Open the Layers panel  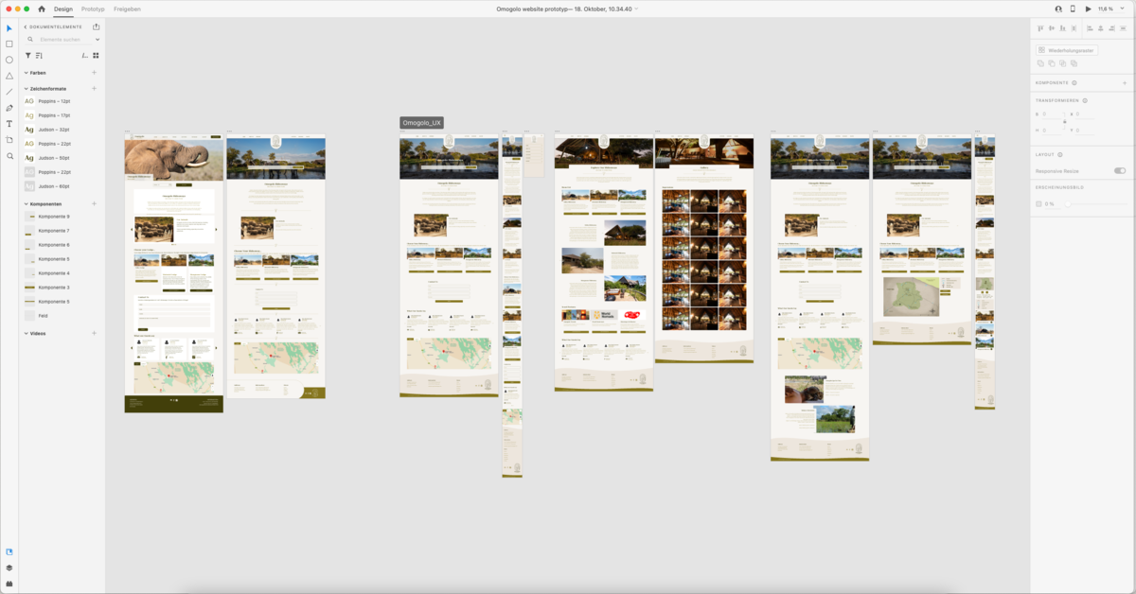(x=9, y=568)
